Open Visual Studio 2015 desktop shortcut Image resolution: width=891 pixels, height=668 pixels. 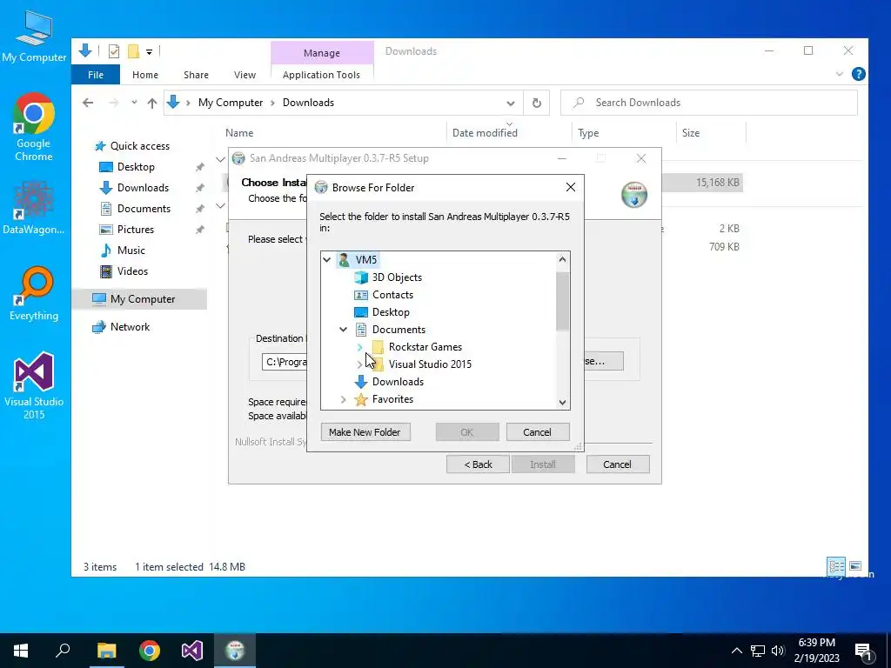pos(34,386)
